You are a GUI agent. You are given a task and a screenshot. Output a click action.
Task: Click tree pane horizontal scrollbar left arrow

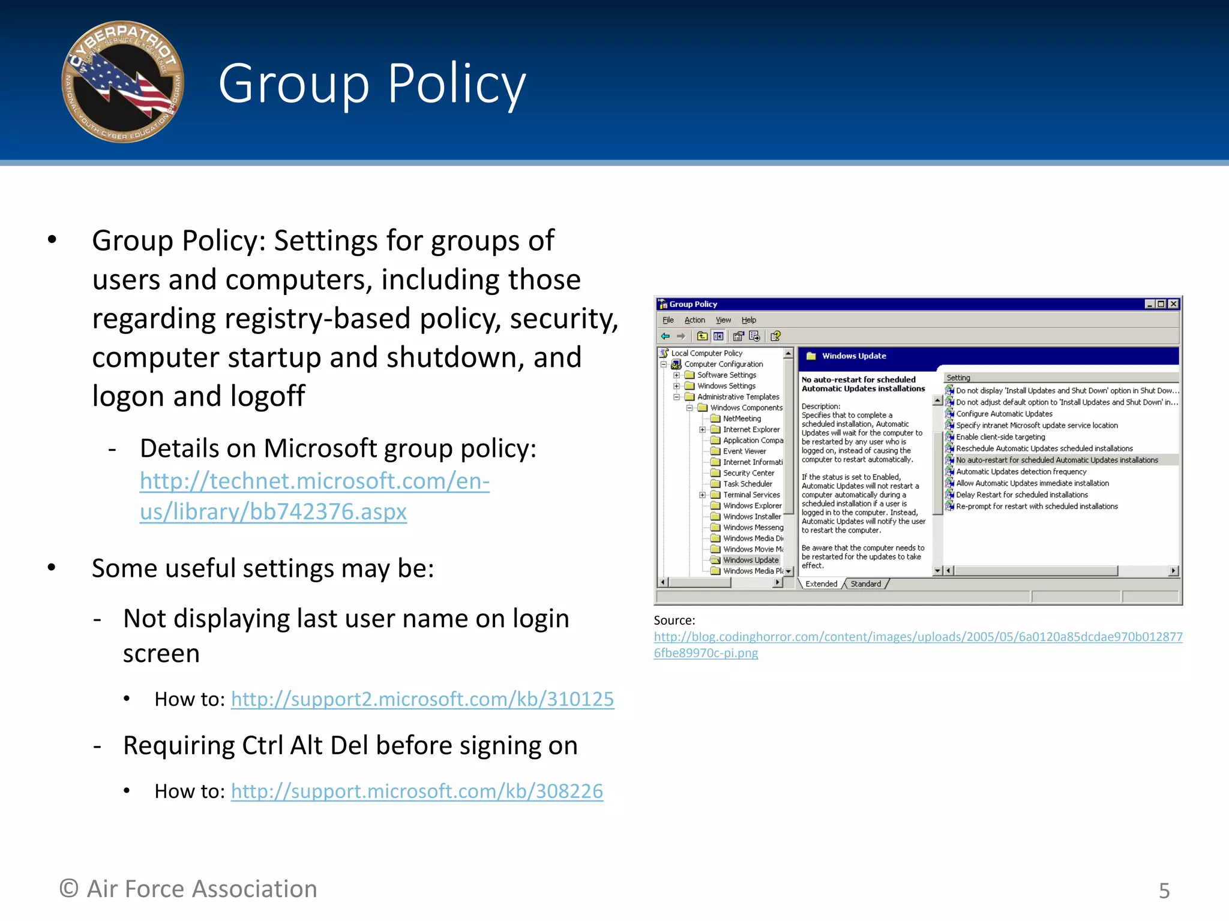tap(663, 582)
